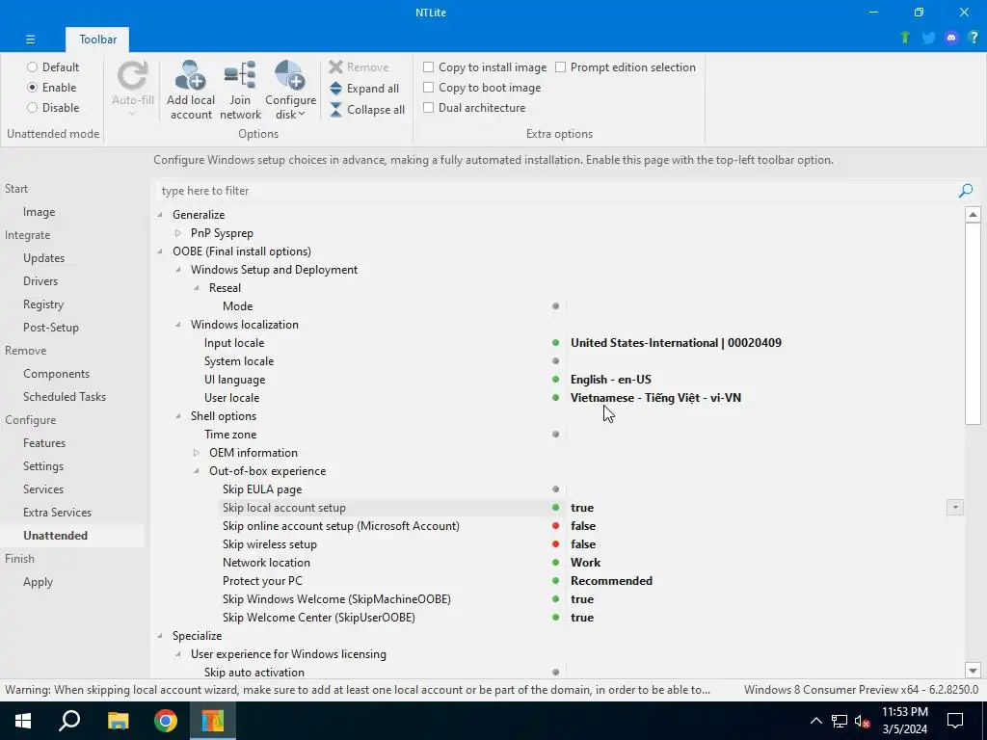The height and width of the screenshot is (740, 987).
Task: Go to Image page in sidebar
Action: coord(39,212)
